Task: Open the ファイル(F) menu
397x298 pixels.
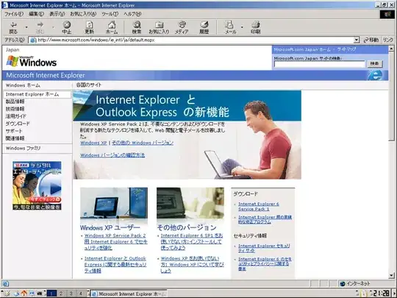Action: (14, 14)
